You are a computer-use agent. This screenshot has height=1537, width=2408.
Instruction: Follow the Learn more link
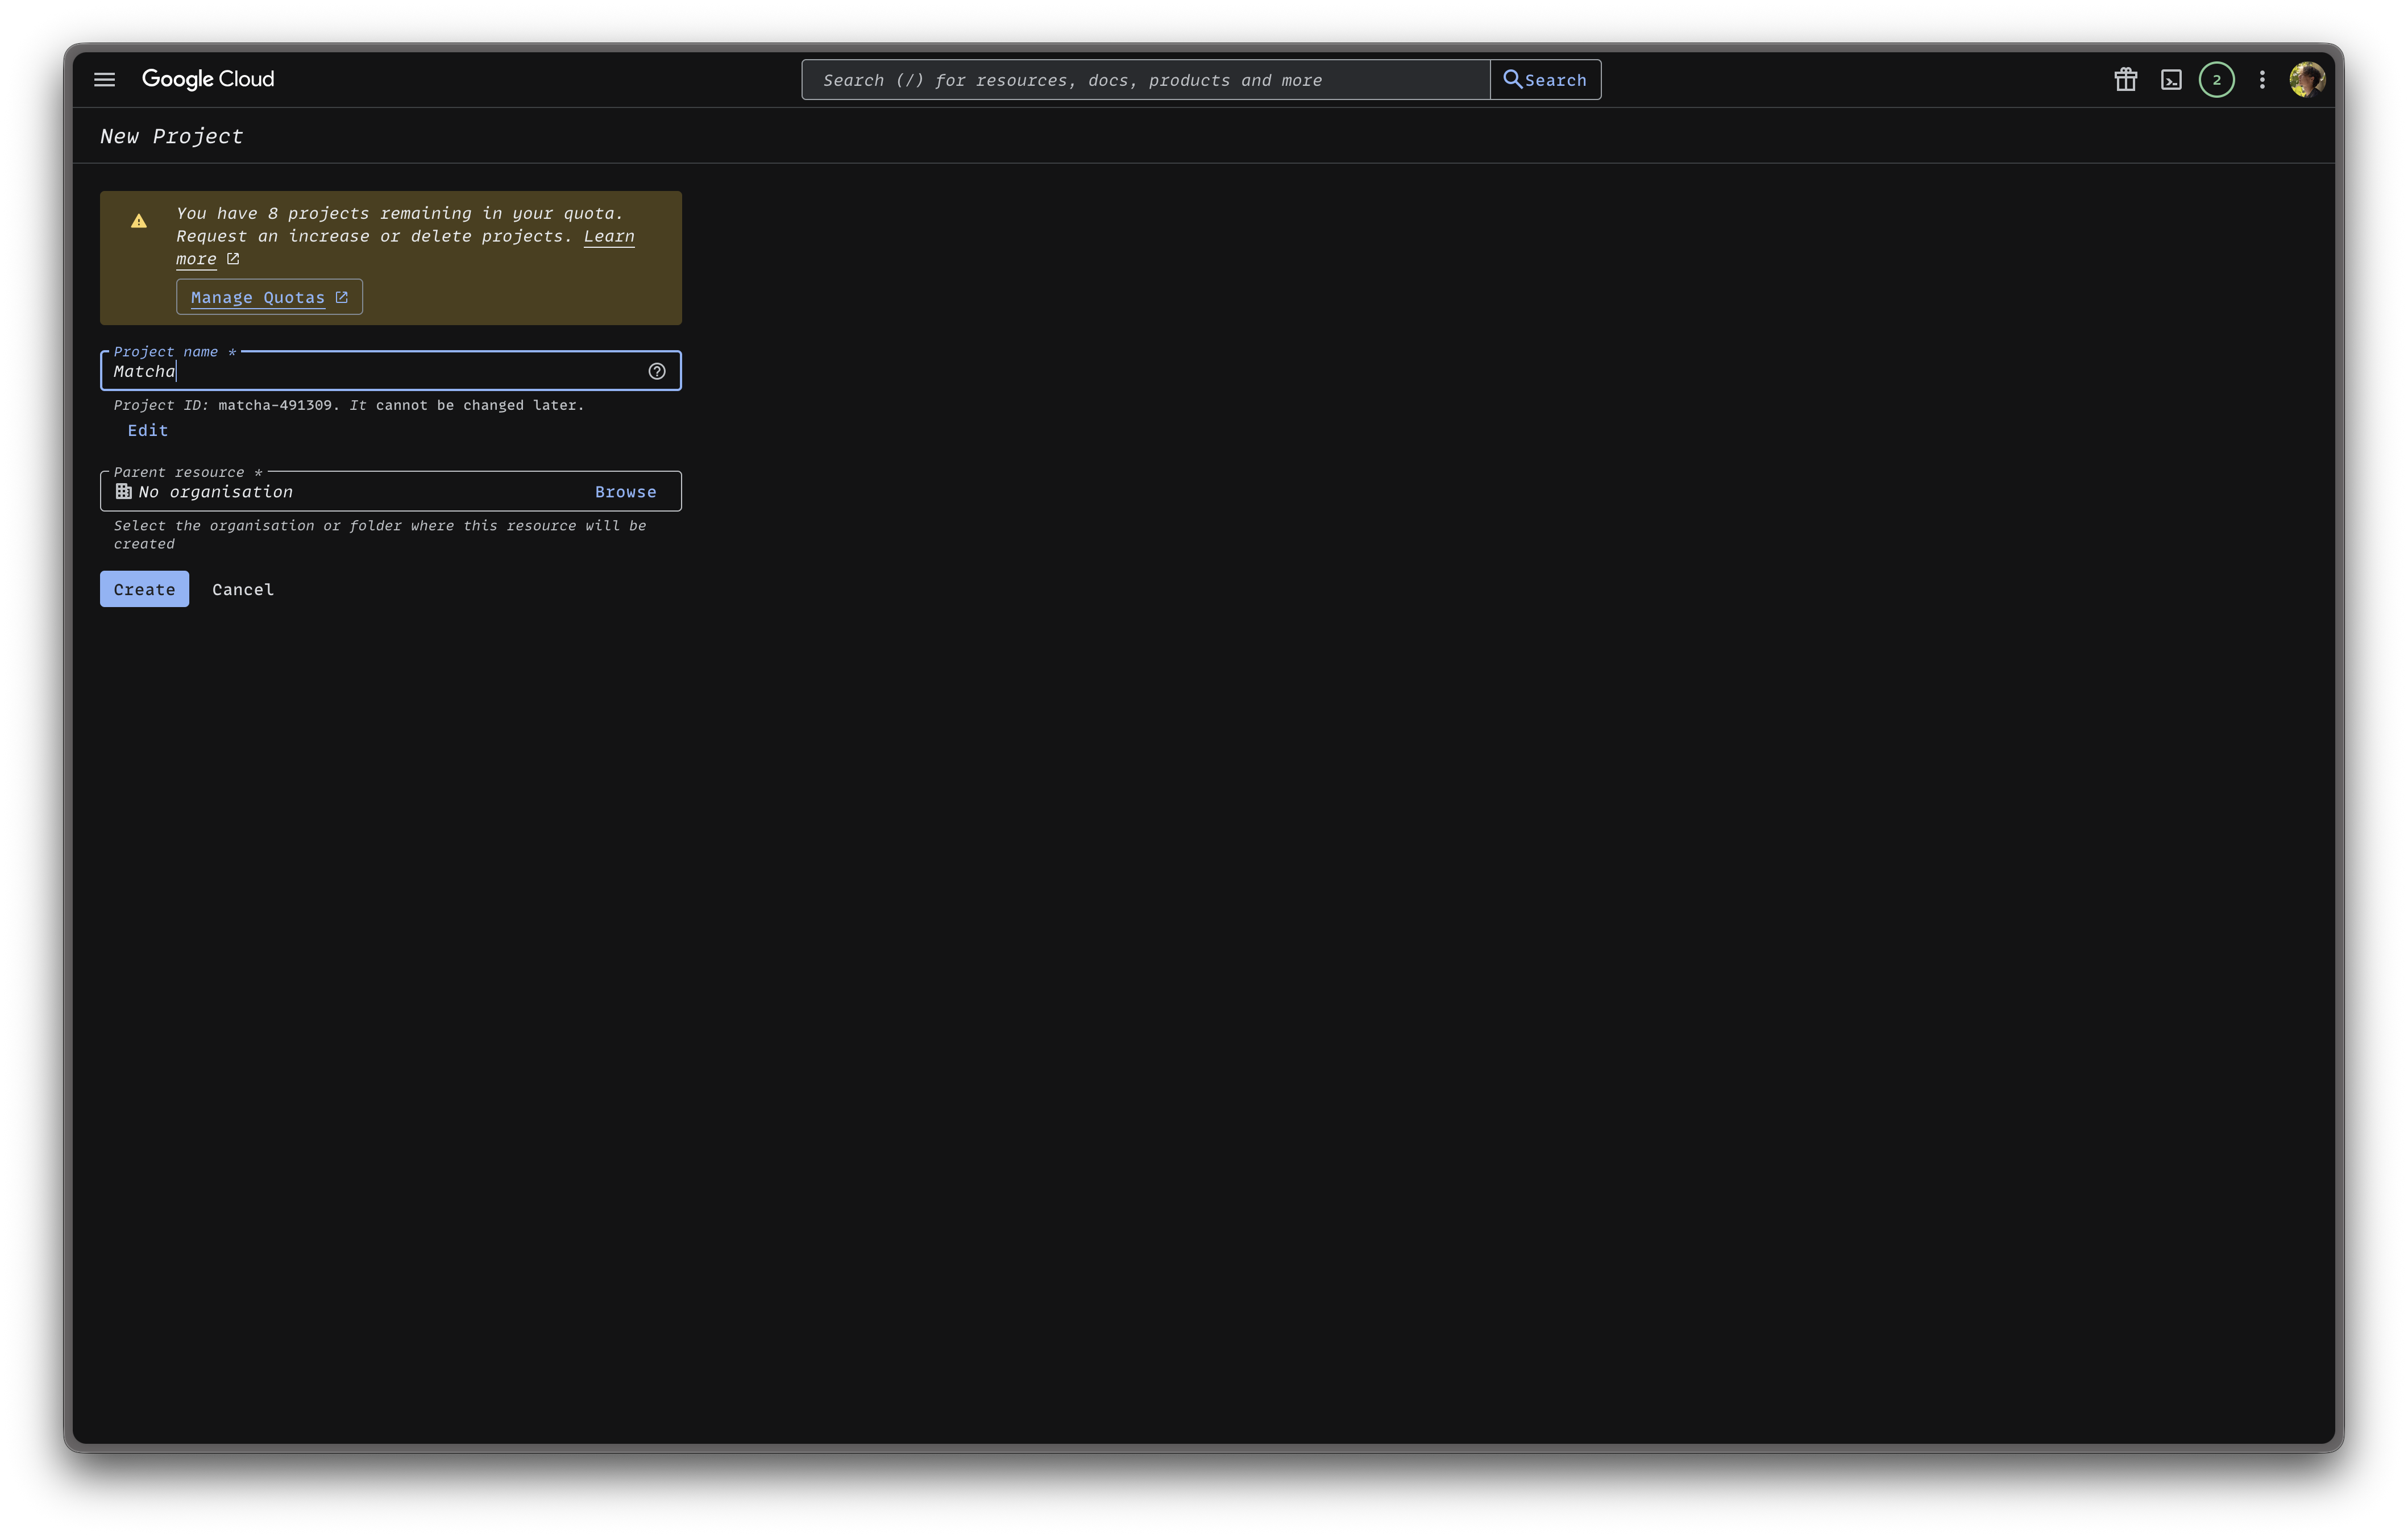[x=608, y=236]
